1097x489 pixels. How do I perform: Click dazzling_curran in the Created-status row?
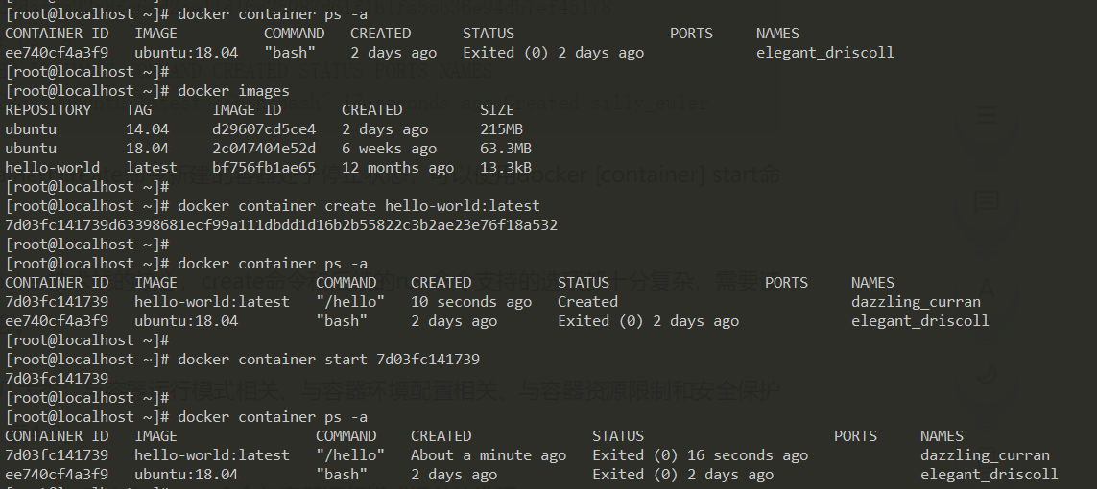(x=916, y=302)
